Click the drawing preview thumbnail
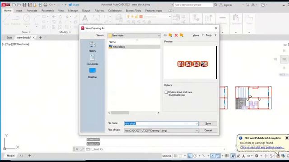The image size is (289, 162). coord(190,63)
